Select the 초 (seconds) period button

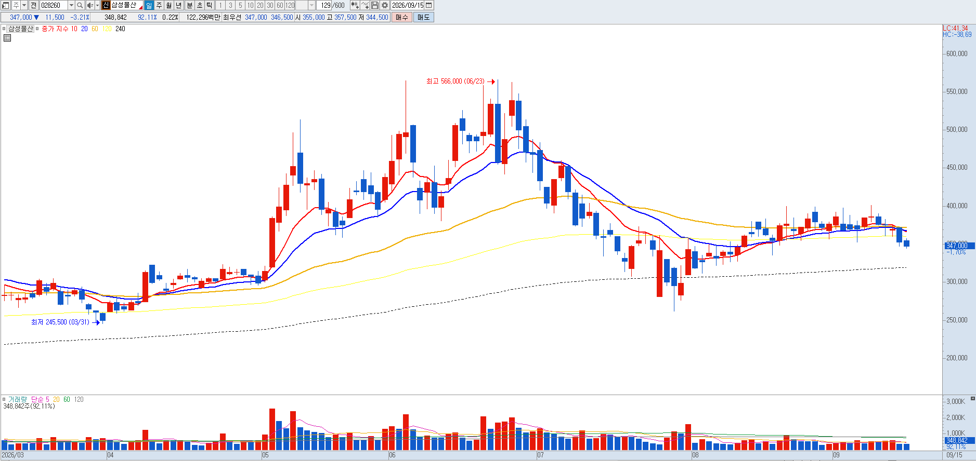point(200,5)
